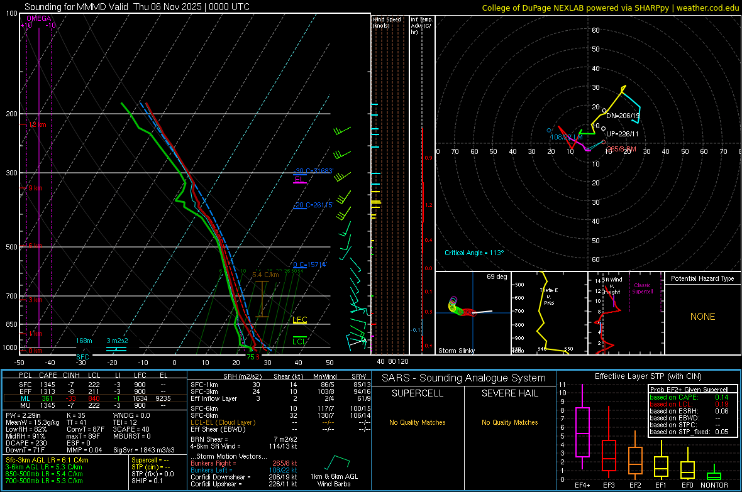Select the magenta EL level marker

(299, 180)
